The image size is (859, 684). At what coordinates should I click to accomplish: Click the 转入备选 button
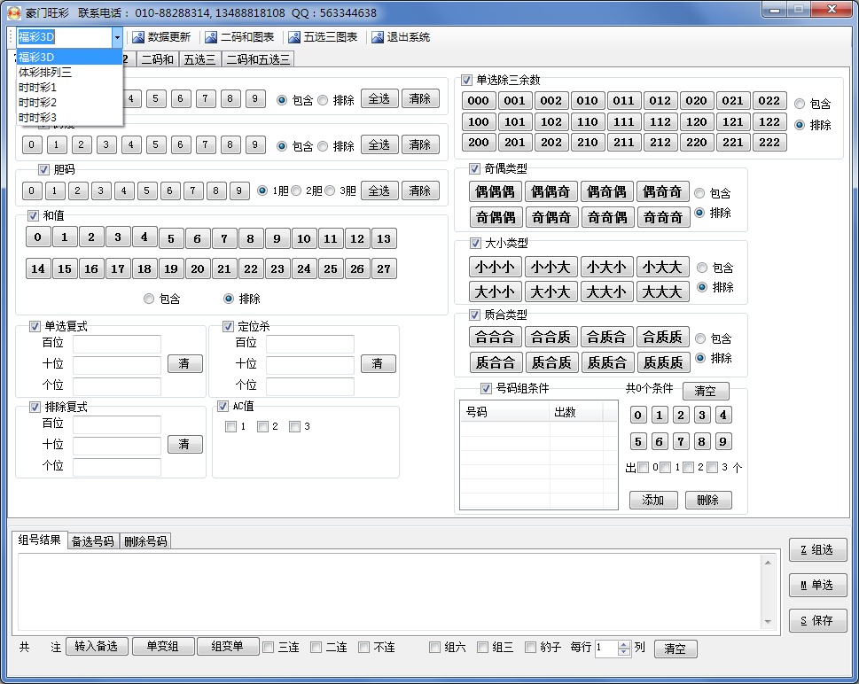96,647
